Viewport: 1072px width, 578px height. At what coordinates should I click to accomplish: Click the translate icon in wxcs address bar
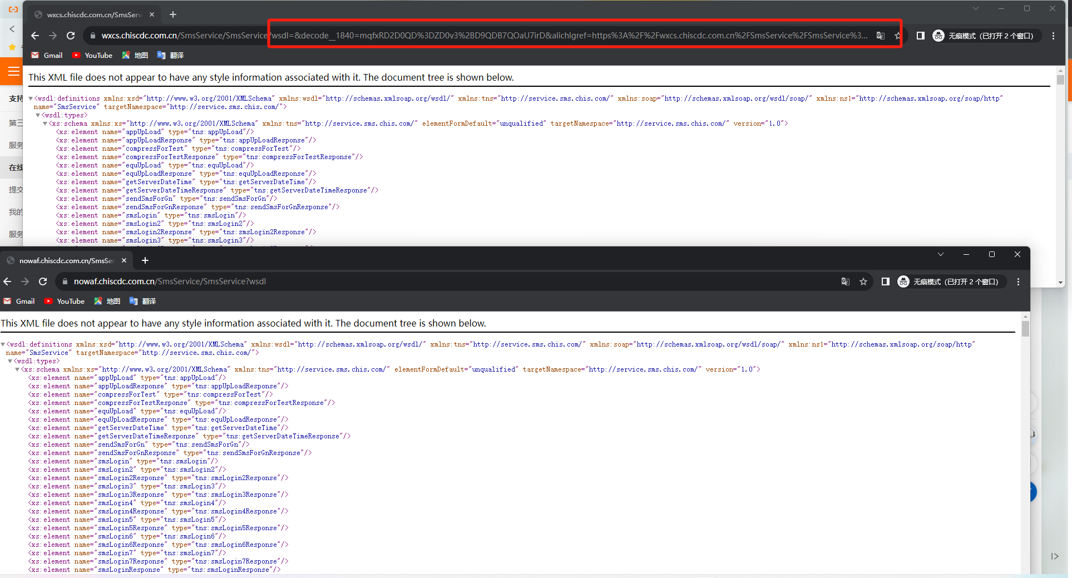click(881, 36)
